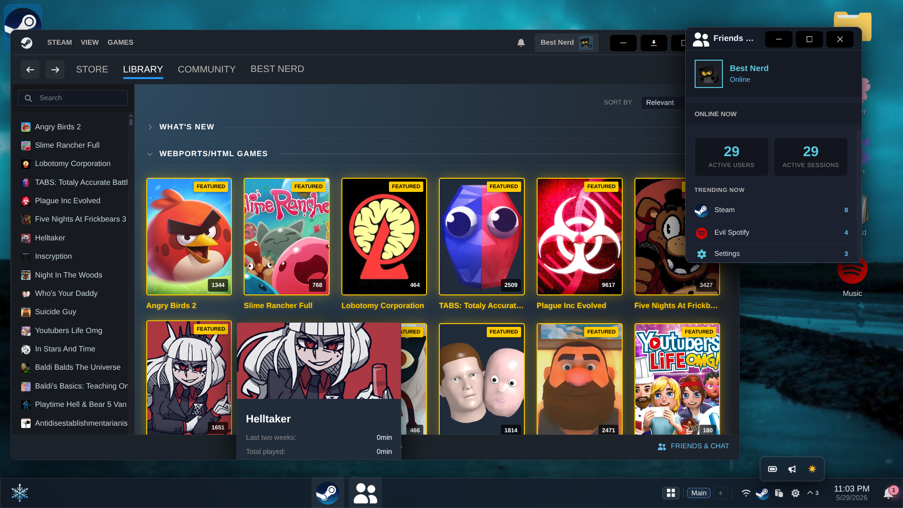The height and width of the screenshot is (508, 903).
Task: Switch to the BEST NERD tab
Action: (277, 69)
